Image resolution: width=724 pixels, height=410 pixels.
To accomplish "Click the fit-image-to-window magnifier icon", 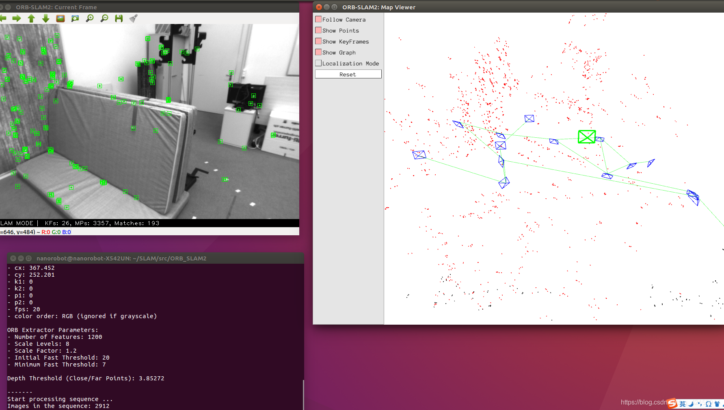I will pos(75,18).
